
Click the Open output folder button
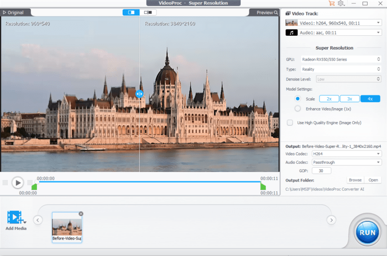click(x=373, y=180)
